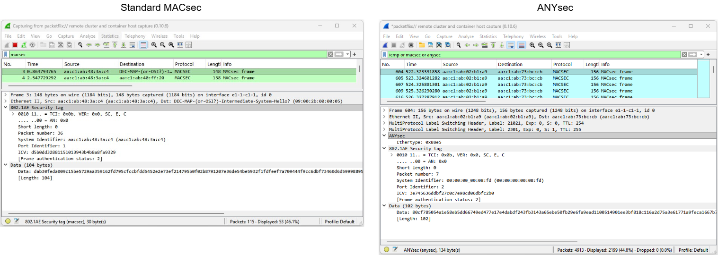Zoom in packet text in the Standard MACsec window
Viewport: 718px width, 255px height.
tap(154, 45)
